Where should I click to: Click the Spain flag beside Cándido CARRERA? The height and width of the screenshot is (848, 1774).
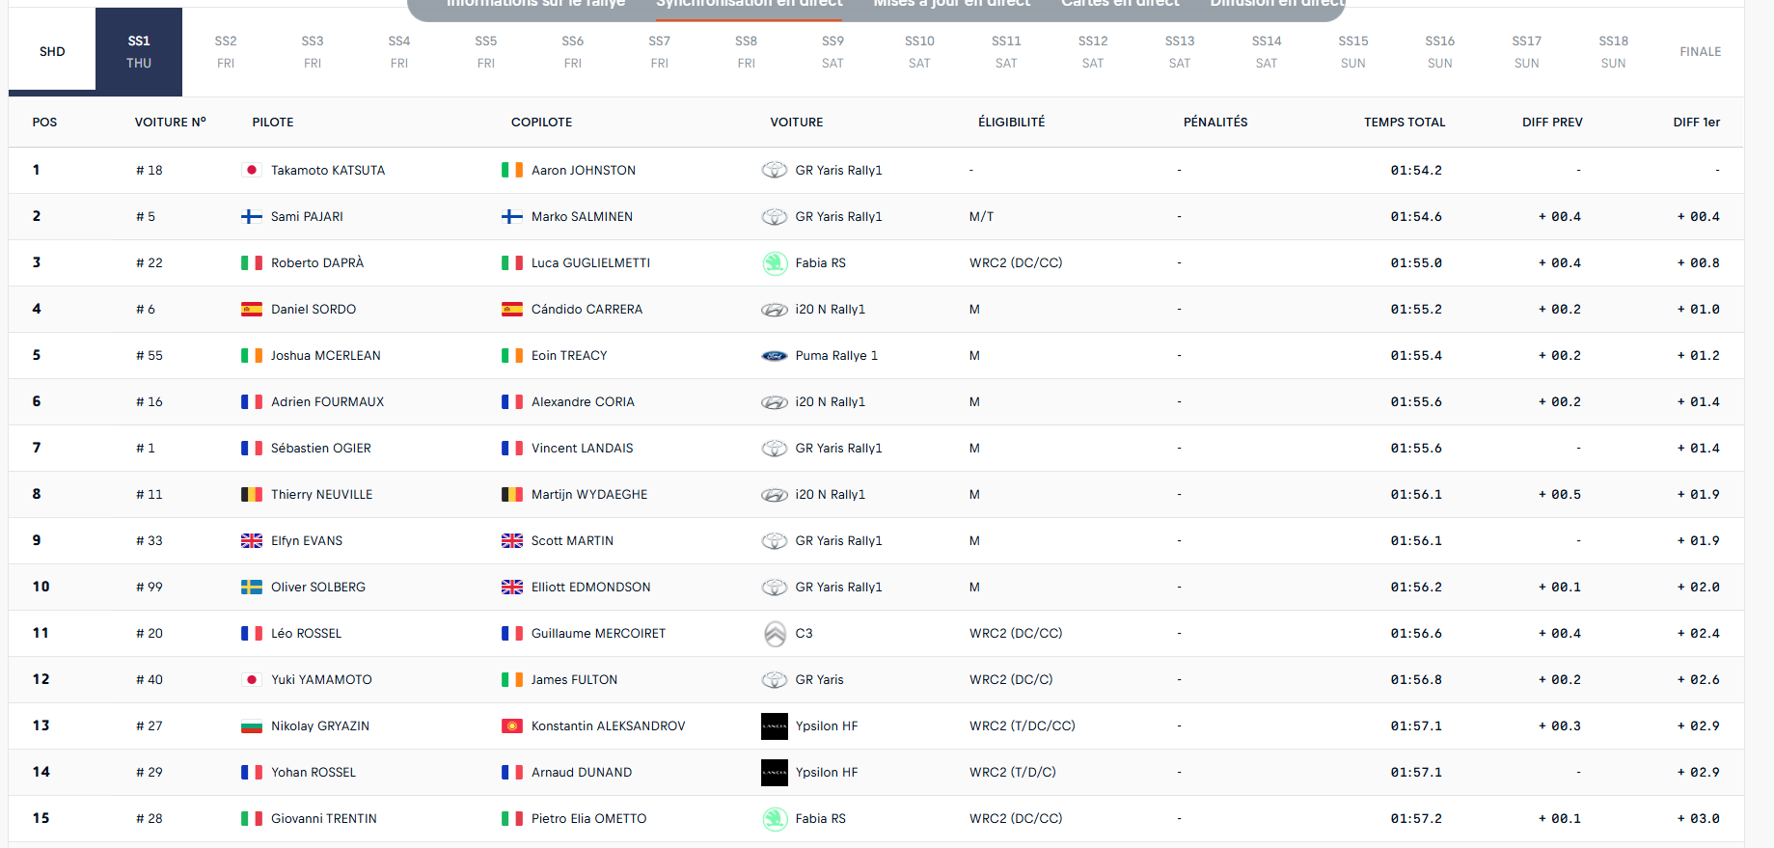point(512,309)
